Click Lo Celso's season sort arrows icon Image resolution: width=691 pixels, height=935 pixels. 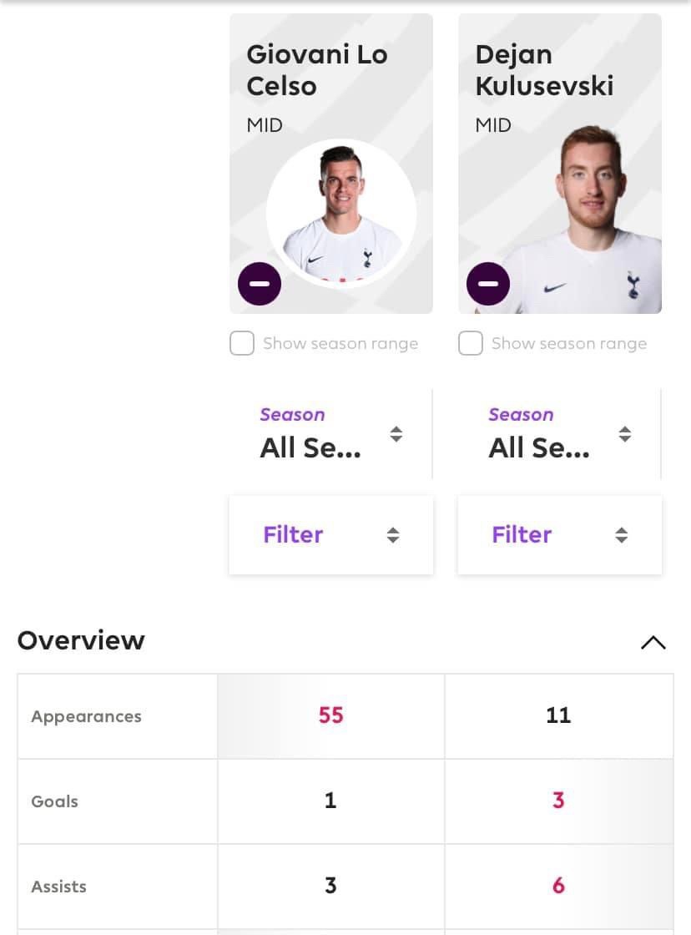click(x=396, y=434)
